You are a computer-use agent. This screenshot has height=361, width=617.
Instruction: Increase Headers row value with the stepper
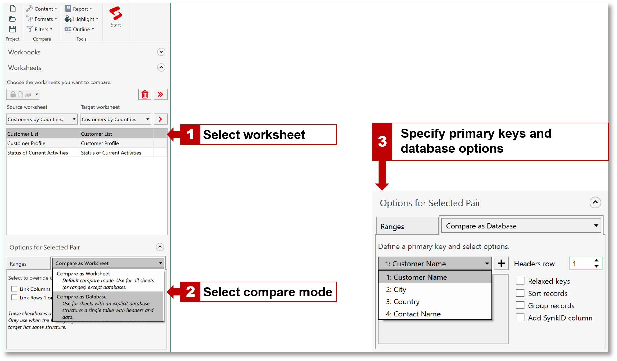[x=597, y=261]
